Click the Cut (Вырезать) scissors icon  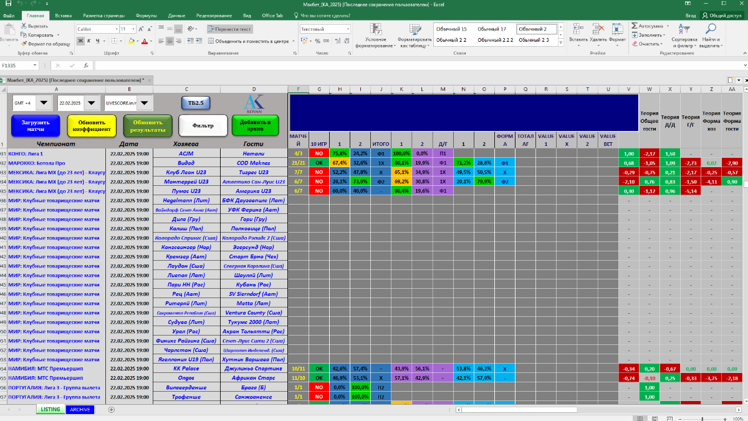pyautogui.click(x=24, y=26)
